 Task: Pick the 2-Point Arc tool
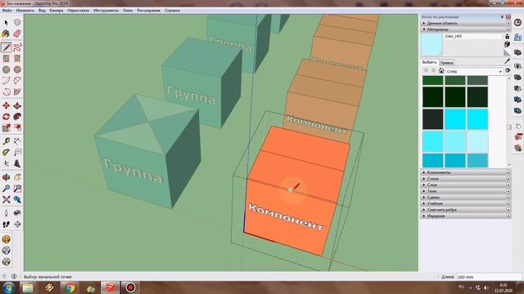[x=17, y=80]
